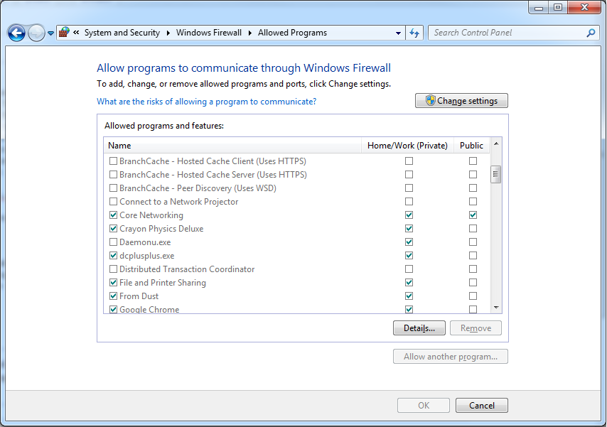Enable Connect to a Network Projector name checkbox
The height and width of the screenshot is (427, 607).
(114, 201)
